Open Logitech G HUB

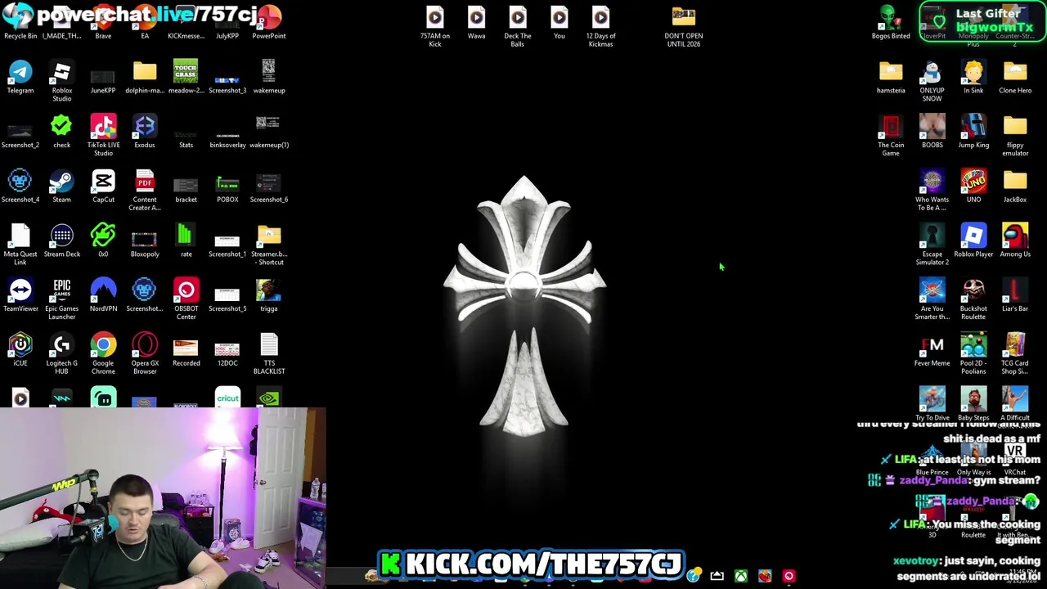(x=61, y=353)
